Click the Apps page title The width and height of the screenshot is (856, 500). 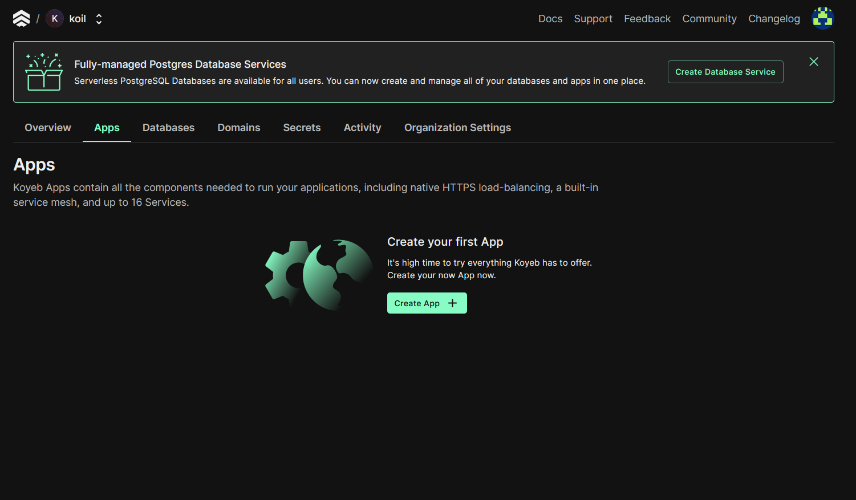click(34, 165)
